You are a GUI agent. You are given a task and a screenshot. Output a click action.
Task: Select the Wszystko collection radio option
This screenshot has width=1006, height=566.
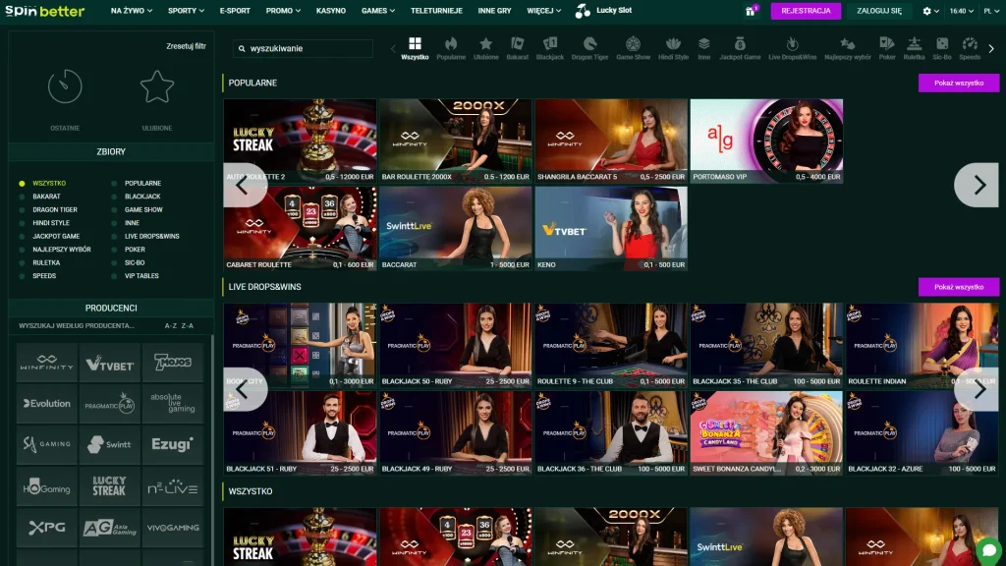[22, 184]
